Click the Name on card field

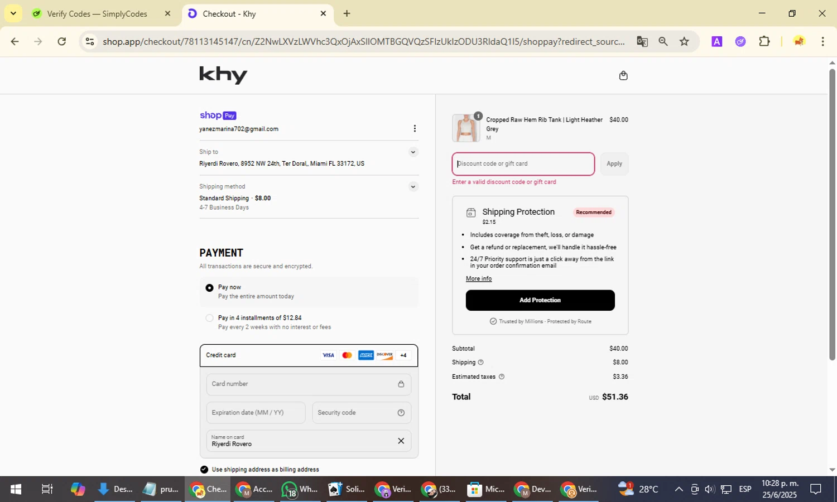click(x=309, y=441)
